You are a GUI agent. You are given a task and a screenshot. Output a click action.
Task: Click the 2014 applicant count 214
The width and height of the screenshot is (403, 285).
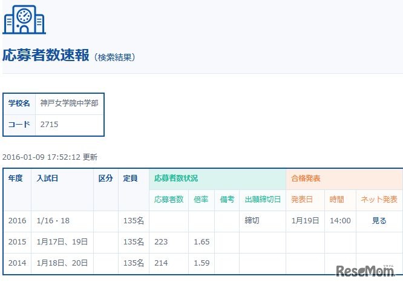click(161, 263)
